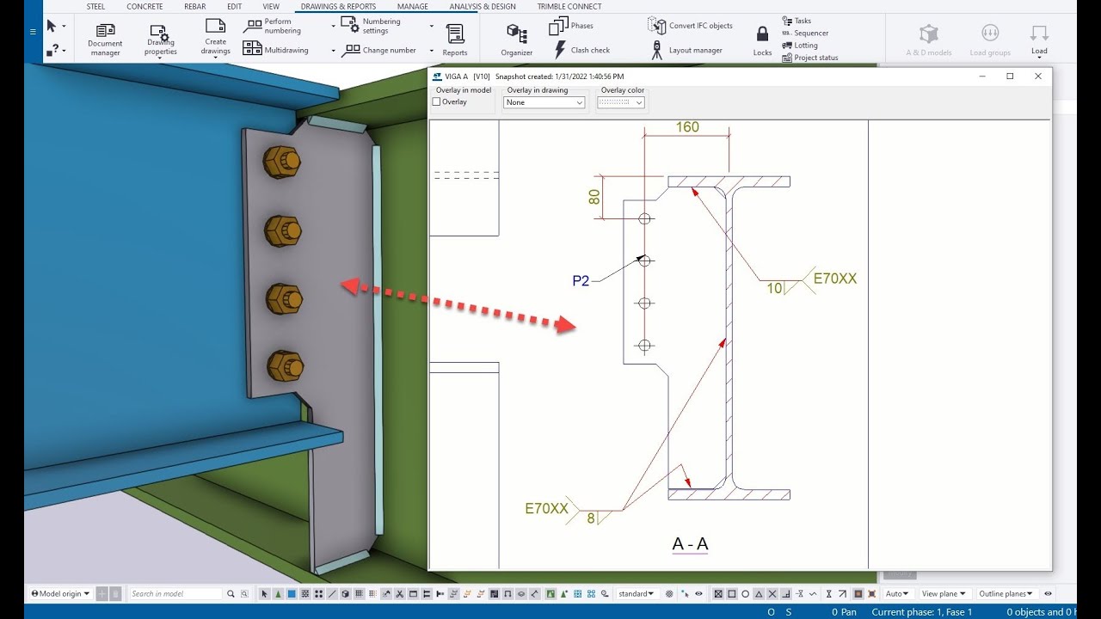Open Model origin dropdown

(x=60, y=593)
